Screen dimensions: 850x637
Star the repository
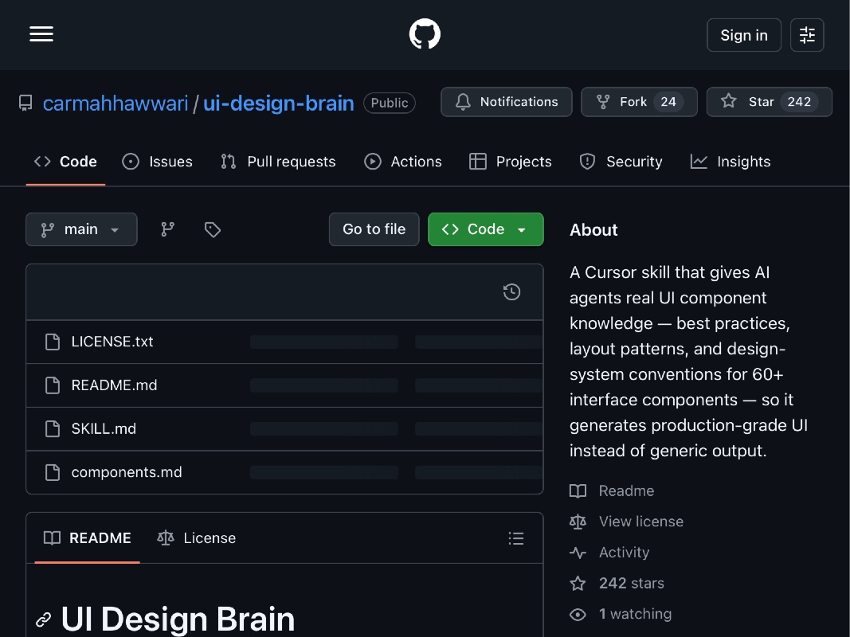770,102
